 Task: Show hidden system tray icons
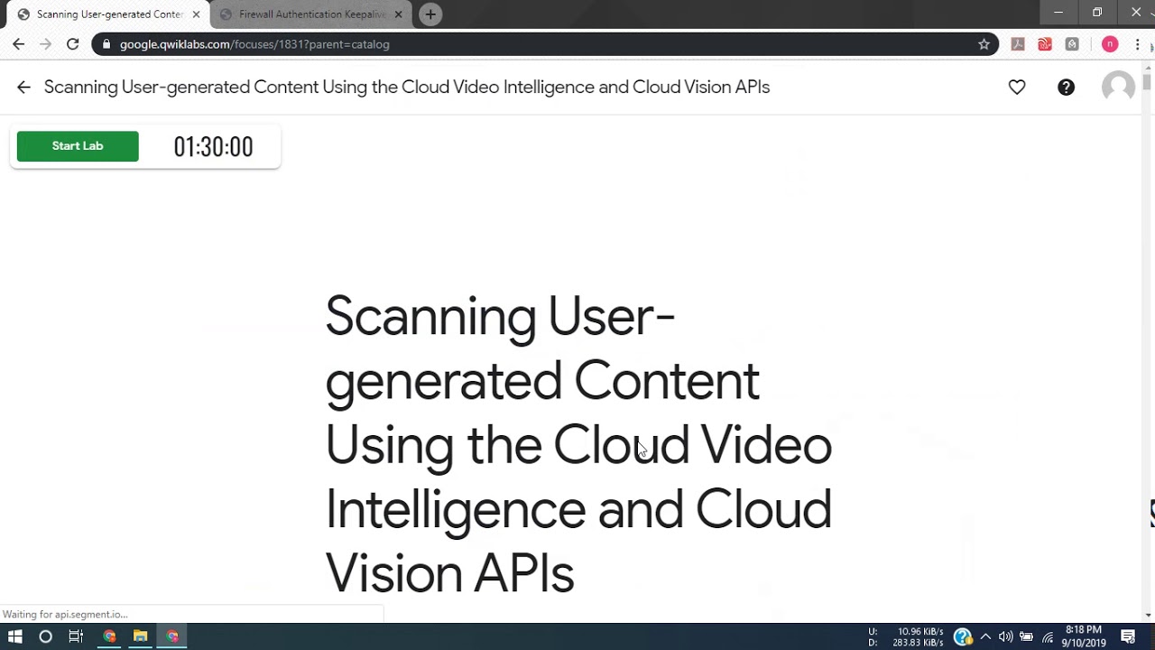tap(985, 636)
